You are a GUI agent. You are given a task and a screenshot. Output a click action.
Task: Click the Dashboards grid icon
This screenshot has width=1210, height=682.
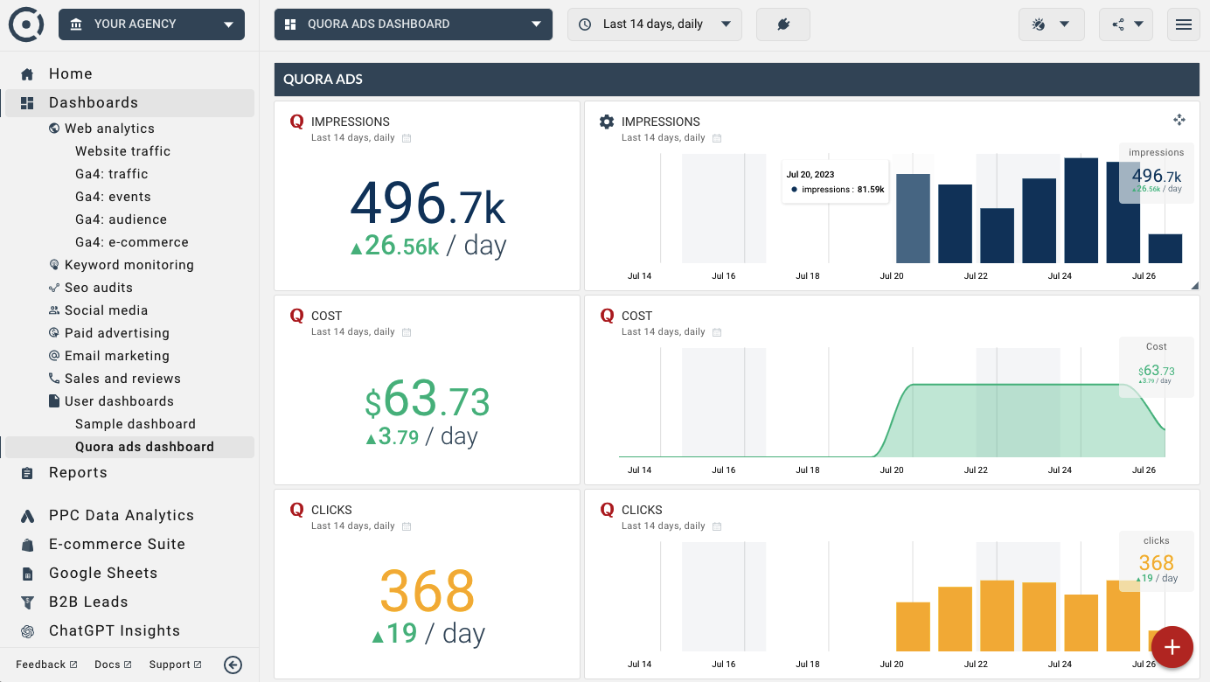click(x=27, y=103)
